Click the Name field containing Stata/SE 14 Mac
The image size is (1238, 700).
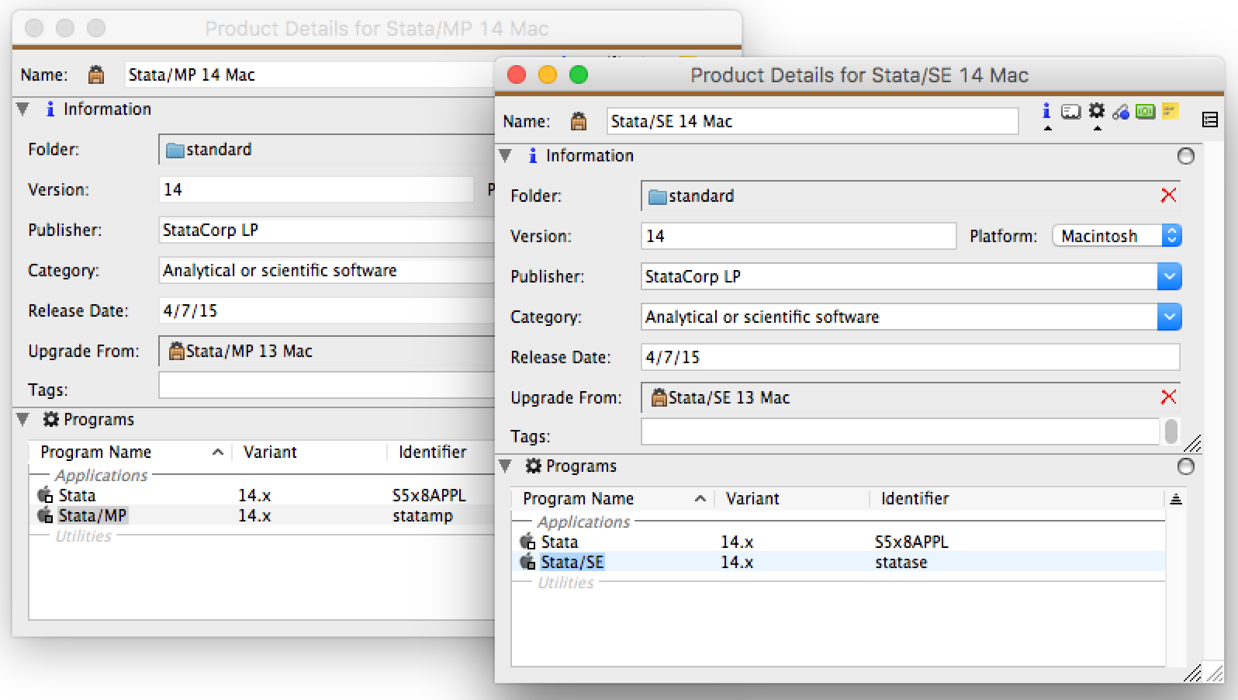tap(812, 121)
